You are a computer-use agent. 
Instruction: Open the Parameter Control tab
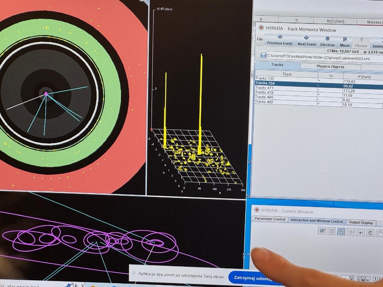pyautogui.click(x=269, y=219)
